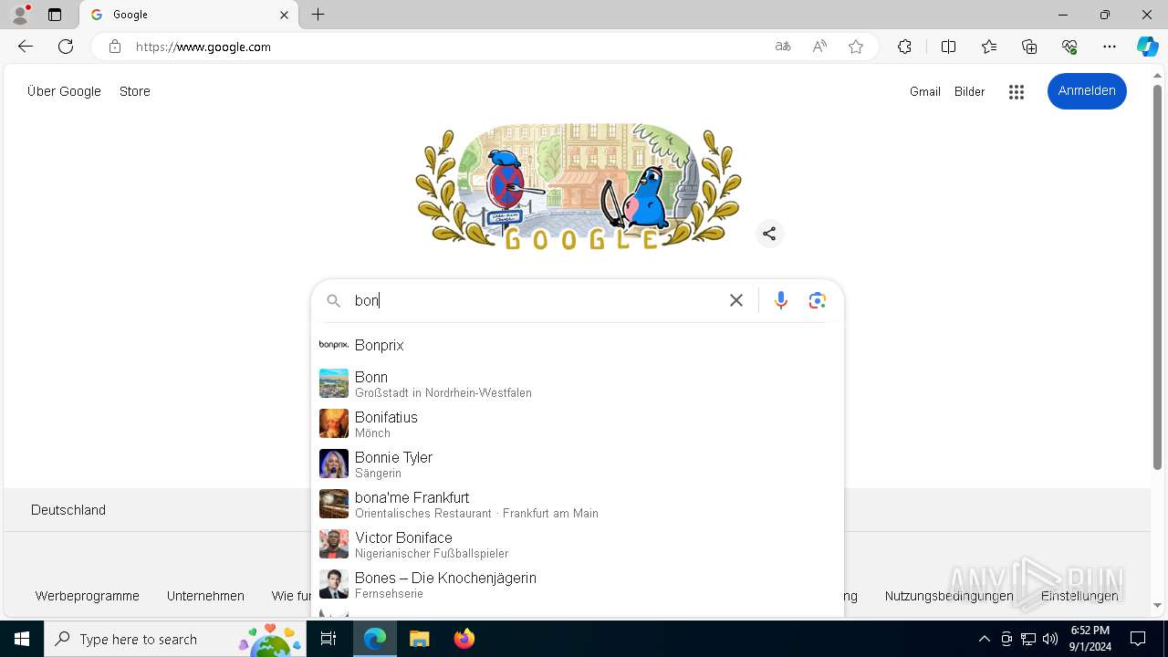Click the Google Doodle image
Viewport: 1168px width, 657px height.
click(x=578, y=187)
